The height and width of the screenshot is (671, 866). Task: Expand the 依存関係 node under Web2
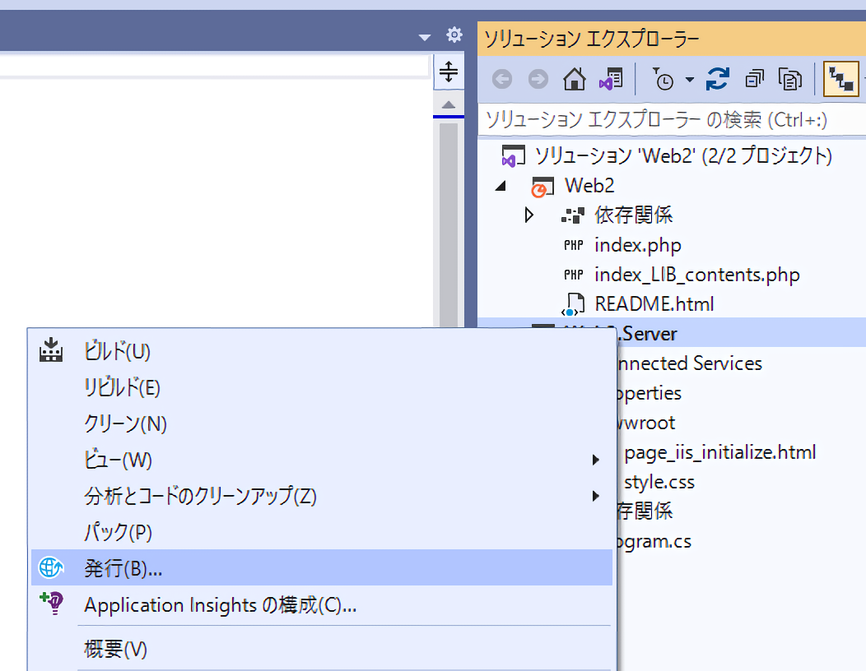coord(529,215)
